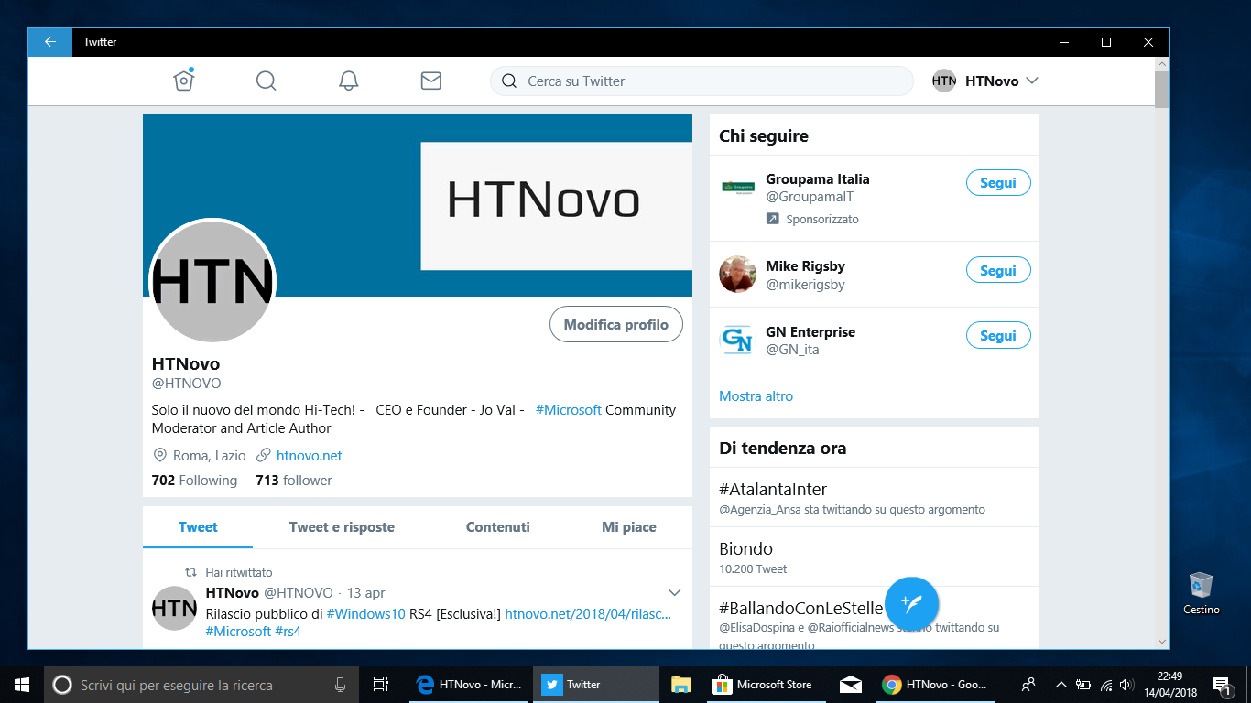
Task: Click the Groupama Italia logo avatar
Action: click(x=737, y=188)
